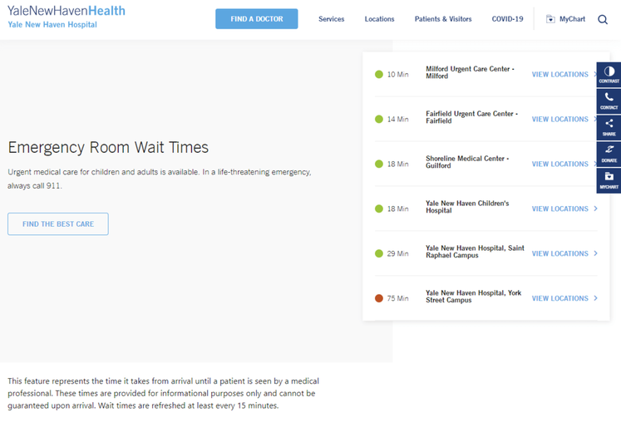The image size is (621, 422).
Task: Open the Contact phone sidebar icon
Action: pyautogui.click(x=609, y=101)
